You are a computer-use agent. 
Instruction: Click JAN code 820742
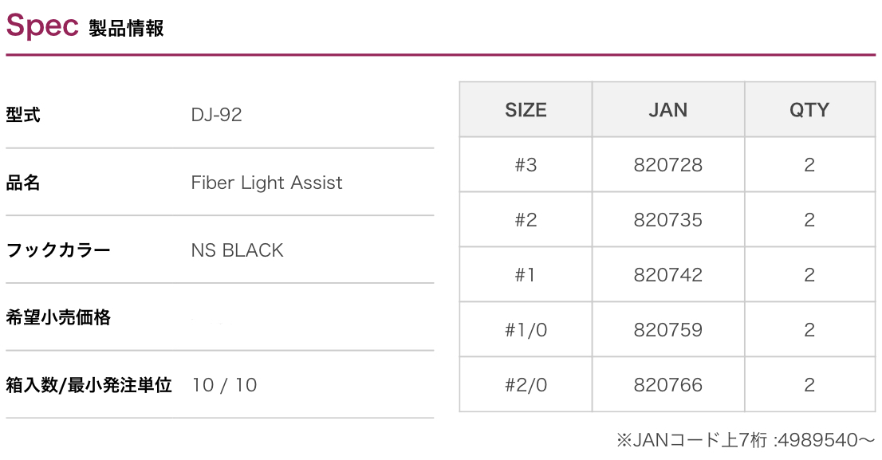(x=667, y=275)
